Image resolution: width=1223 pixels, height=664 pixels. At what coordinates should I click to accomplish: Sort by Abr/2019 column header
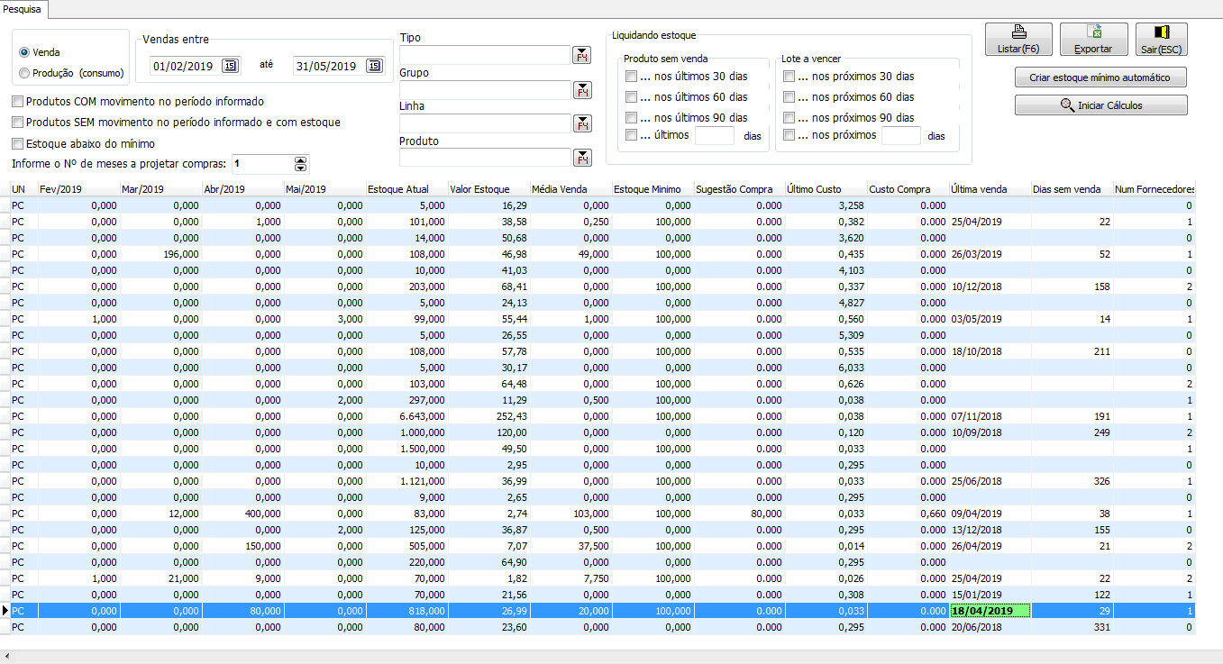click(242, 189)
